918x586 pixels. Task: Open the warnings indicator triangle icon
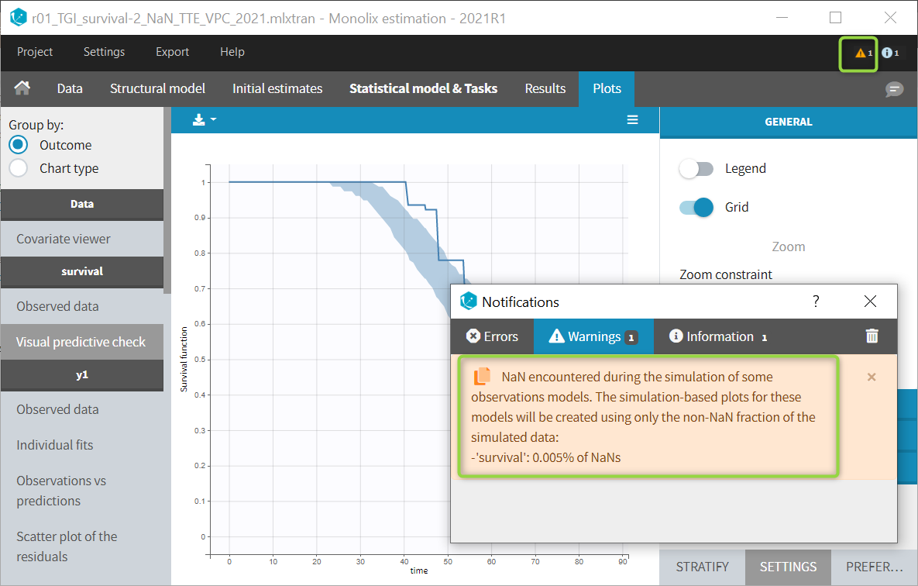point(860,53)
